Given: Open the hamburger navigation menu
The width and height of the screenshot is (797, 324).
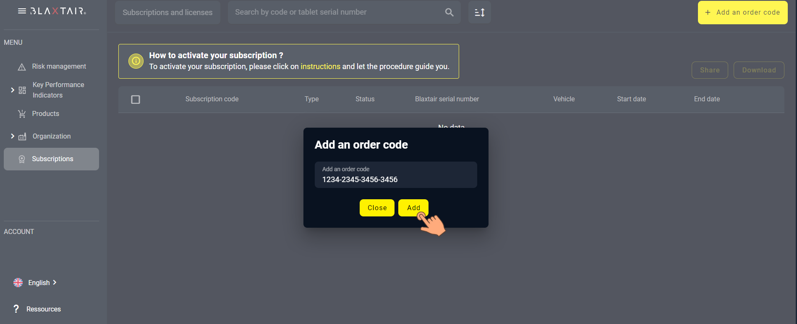Looking at the screenshot, I should pyautogui.click(x=23, y=11).
